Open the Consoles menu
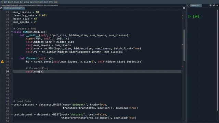This screenshot has width=219, height=123. (33, 2)
